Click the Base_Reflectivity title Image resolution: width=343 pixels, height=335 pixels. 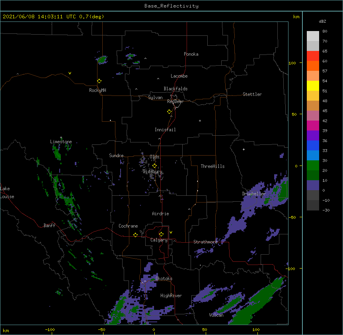click(171, 6)
